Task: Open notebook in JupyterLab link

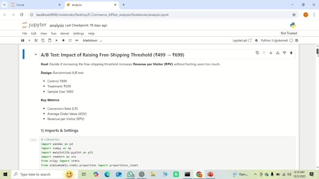Action: 242,41
